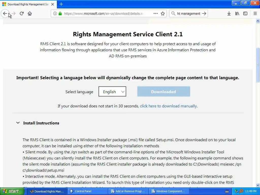Viewport: 260px width, 195px height.
Task: Click the green secure connection padlock
Action: click(x=60, y=13)
